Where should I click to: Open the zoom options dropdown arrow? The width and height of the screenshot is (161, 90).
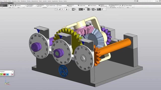coord(65,9)
